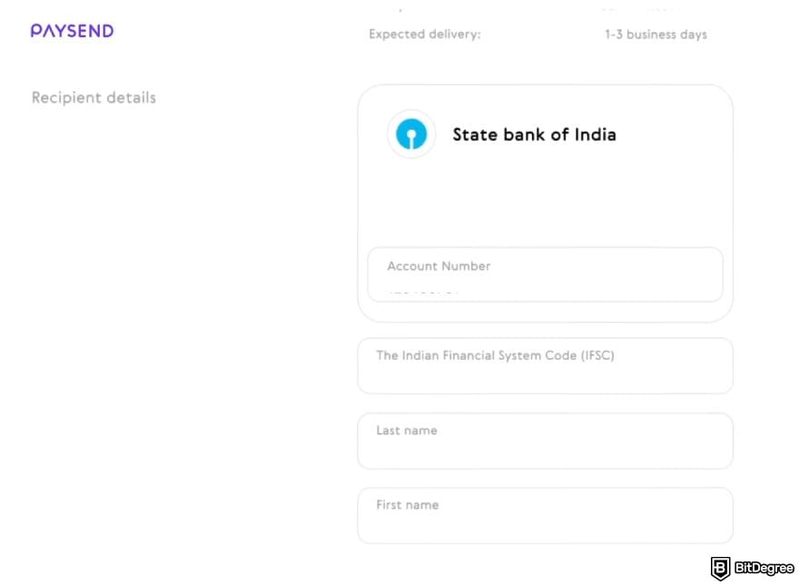
Task: Click the BitDegree watermark badge
Action: (748, 569)
